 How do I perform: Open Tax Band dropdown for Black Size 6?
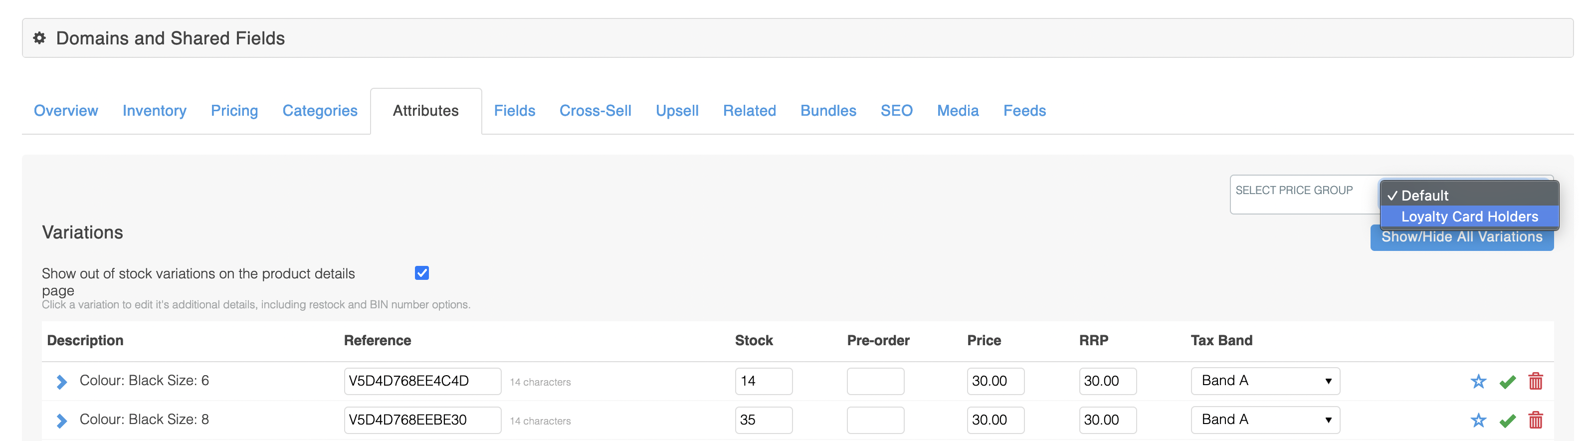[x=1265, y=381]
